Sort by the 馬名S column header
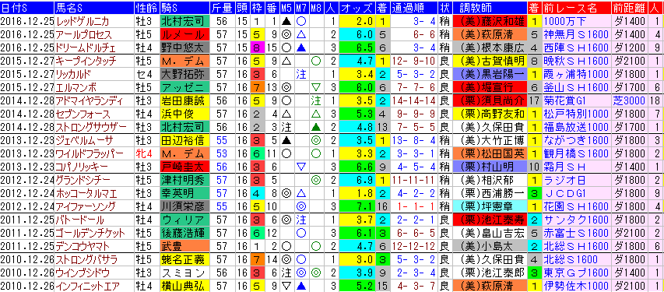 click(93, 7)
